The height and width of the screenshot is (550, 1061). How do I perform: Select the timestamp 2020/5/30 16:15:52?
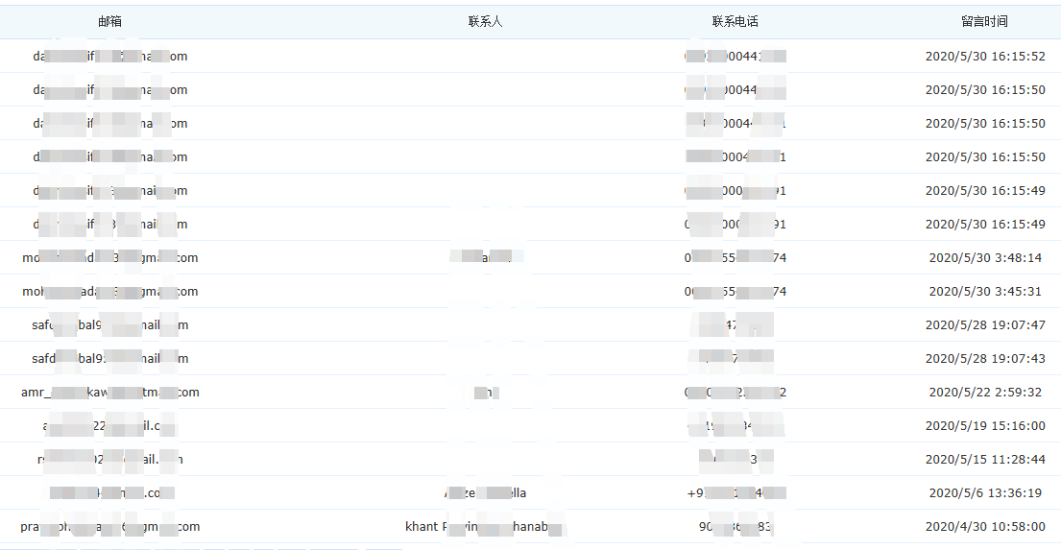click(984, 57)
